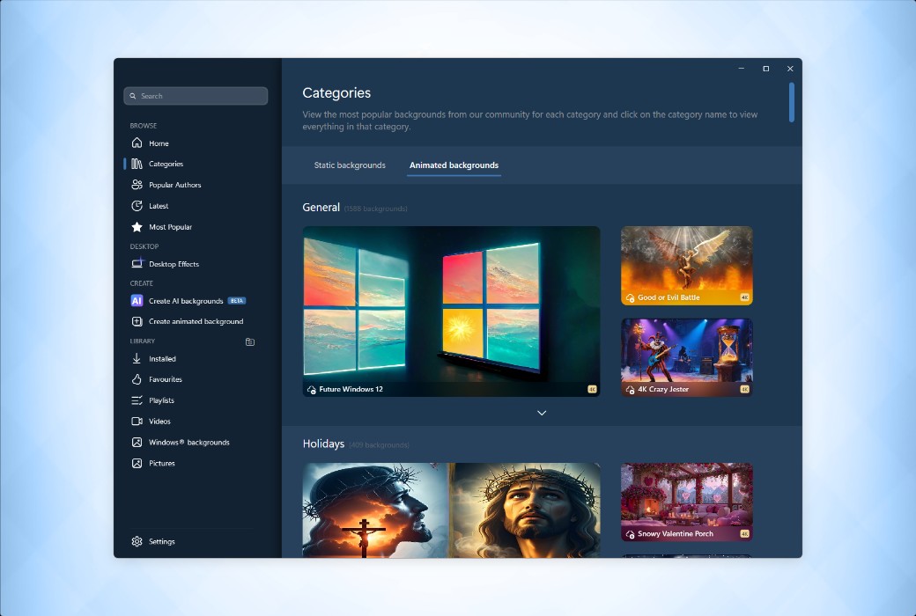Open the Jesus crown of thorns Holidays thumbnail
916x616 pixels.
point(451,510)
